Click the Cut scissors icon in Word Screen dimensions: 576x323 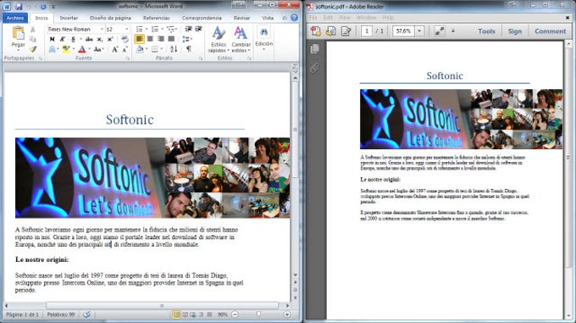(33, 30)
